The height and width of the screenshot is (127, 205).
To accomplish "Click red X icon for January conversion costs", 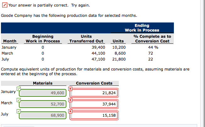I will [70, 89].
